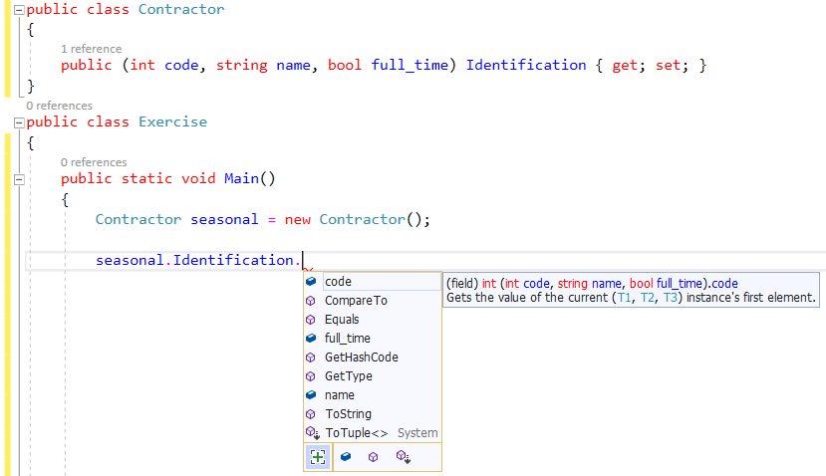Click field icon beside 'name' entry

311,395
